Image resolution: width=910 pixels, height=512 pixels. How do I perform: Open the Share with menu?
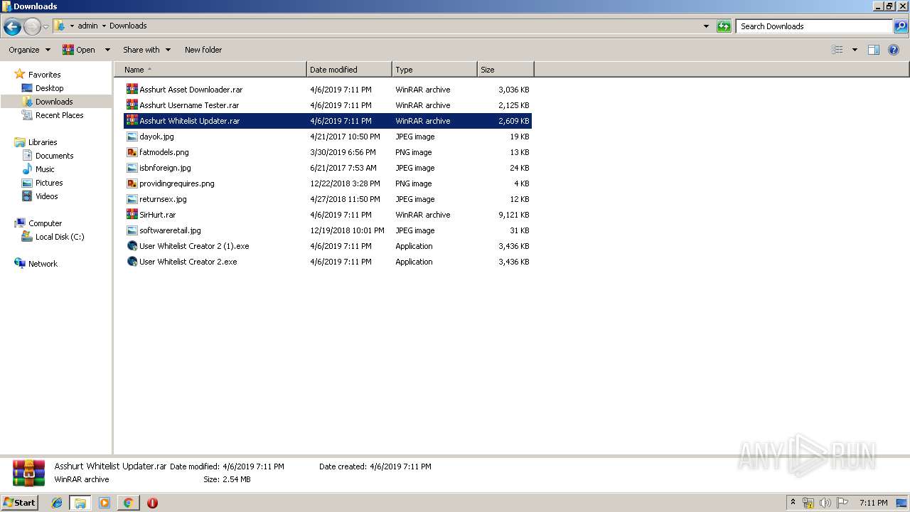click(146, 50)
